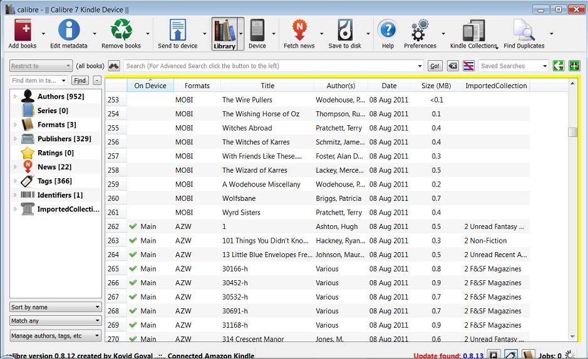Select the Ratings star category

point(28,153)
